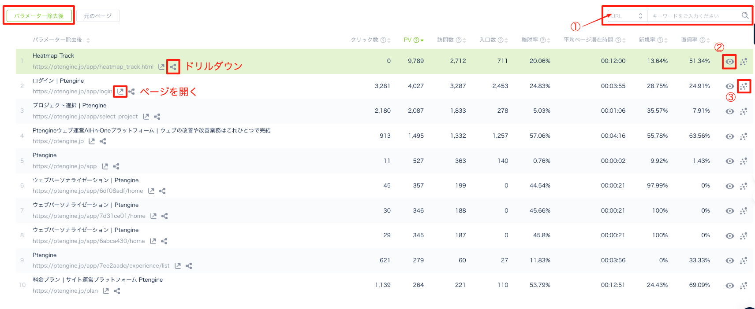Click help icon beside クリック数 header
This screenshot has height=309, width=755.
point(383,40)
